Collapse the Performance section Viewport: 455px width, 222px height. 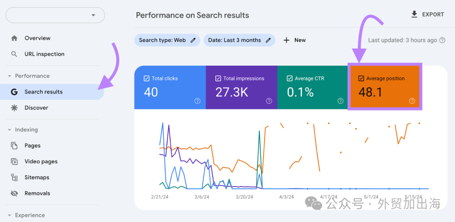point(10,76)
